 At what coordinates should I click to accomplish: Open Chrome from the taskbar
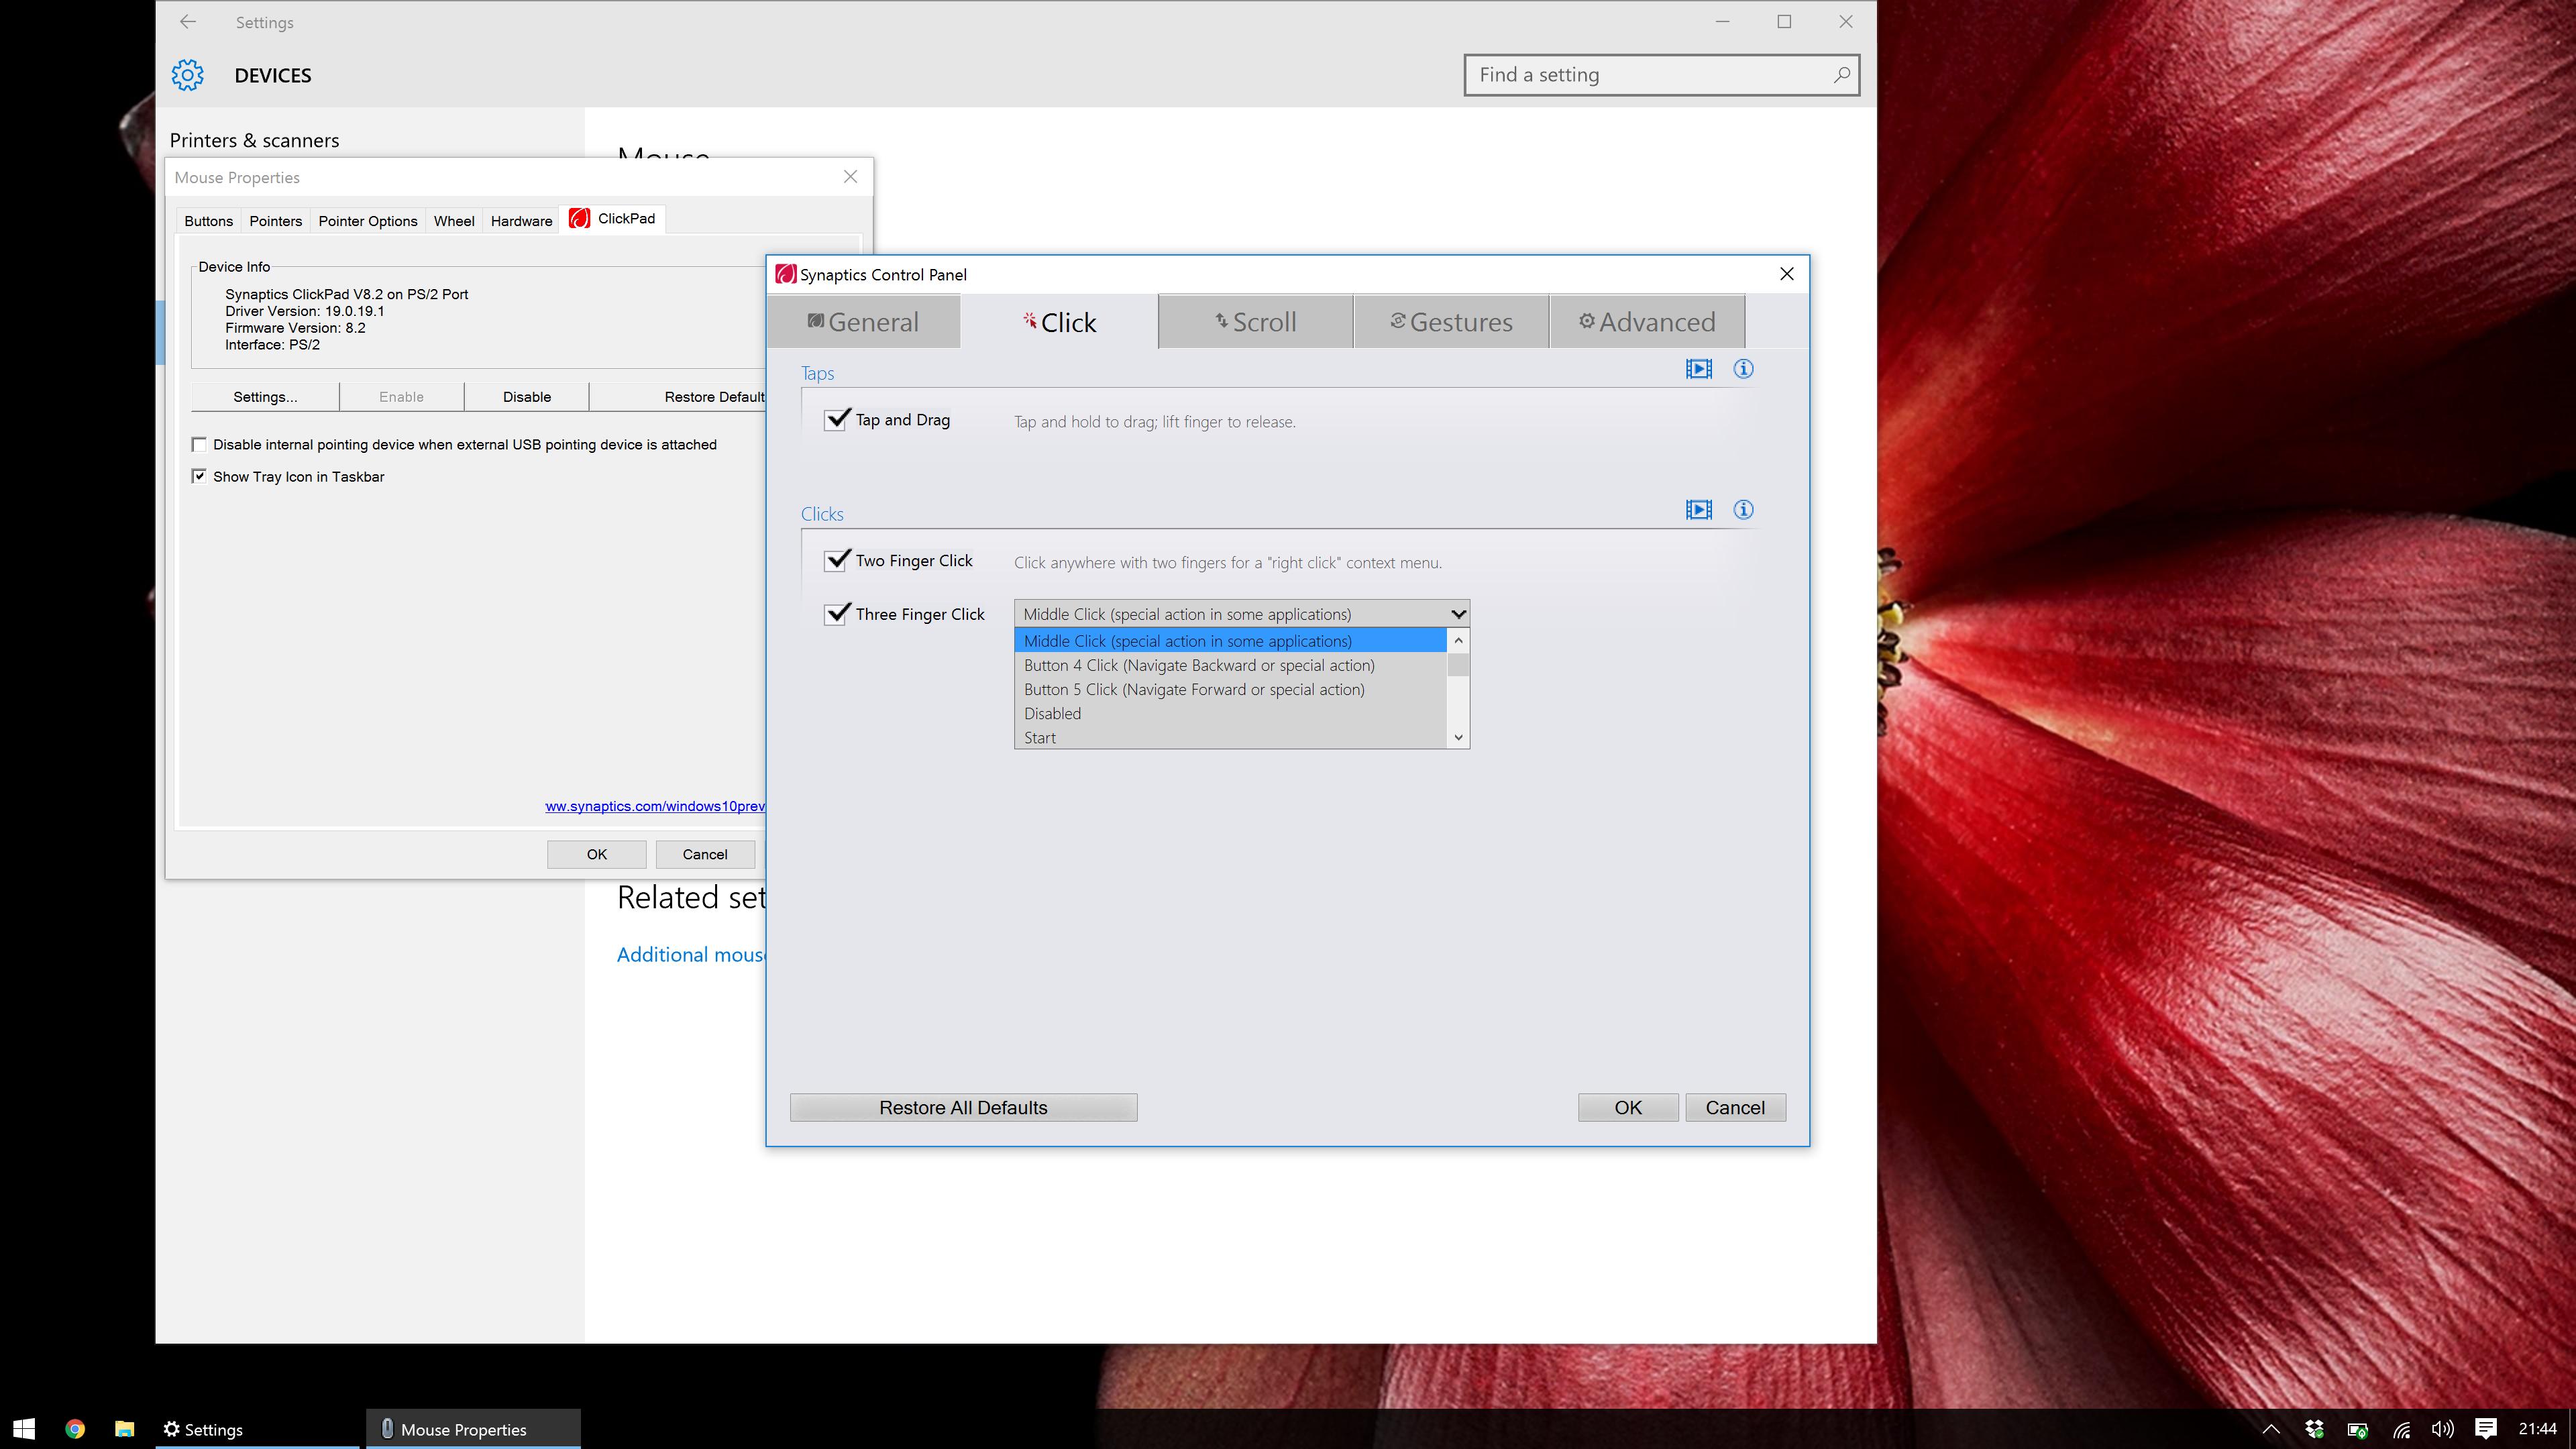(75, 1429)
